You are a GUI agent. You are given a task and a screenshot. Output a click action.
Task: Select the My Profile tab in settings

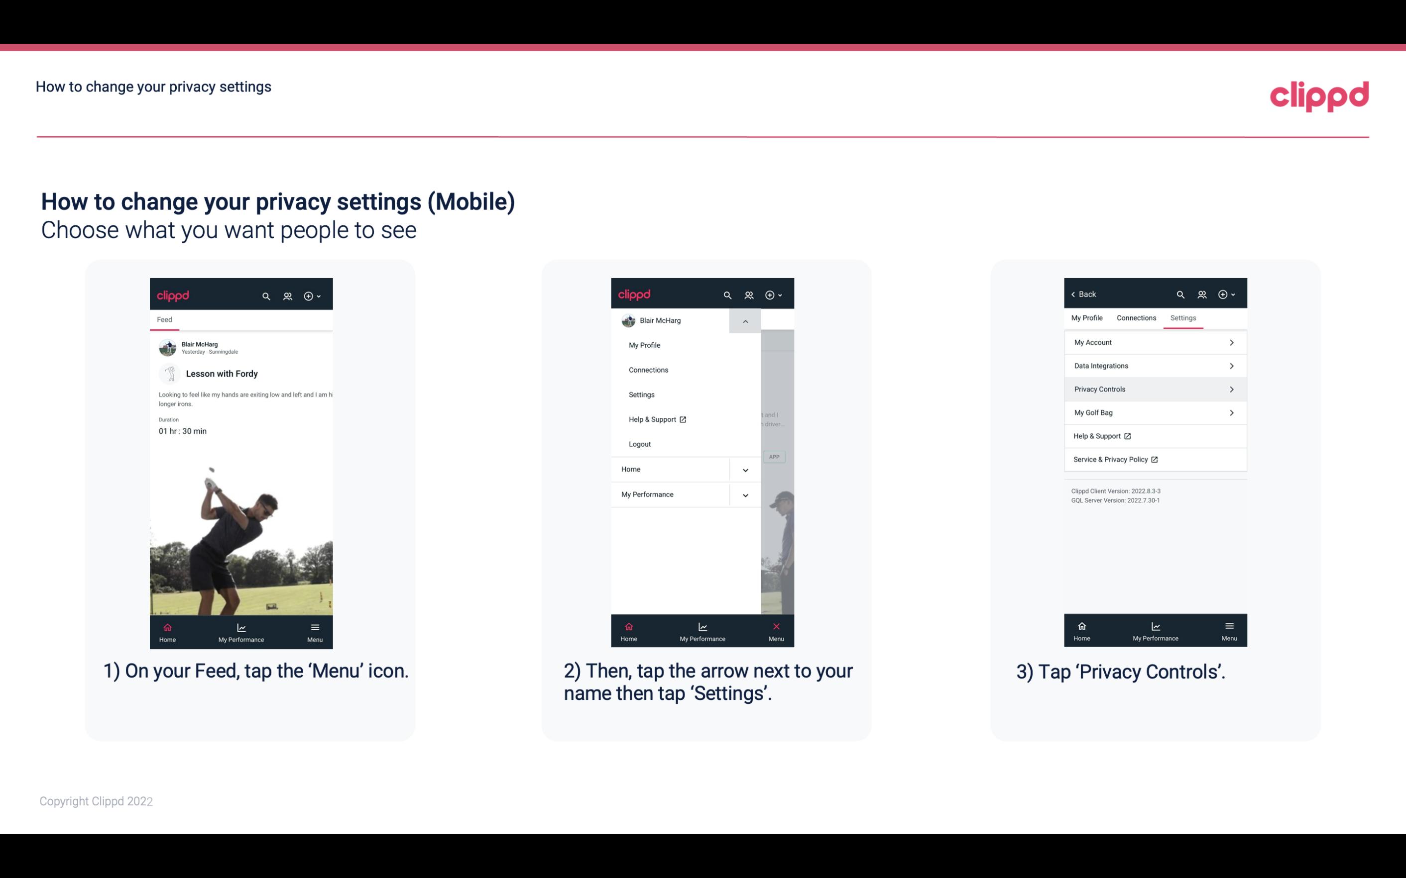pyautogui.click(x=1087, y=317)
